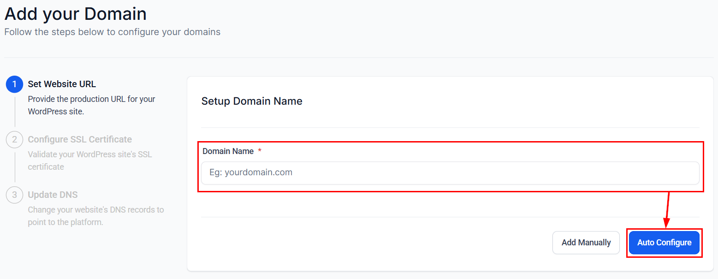Open the Update DNS step
The width and height of the screenshot is (718, 279).
(53, 195)
